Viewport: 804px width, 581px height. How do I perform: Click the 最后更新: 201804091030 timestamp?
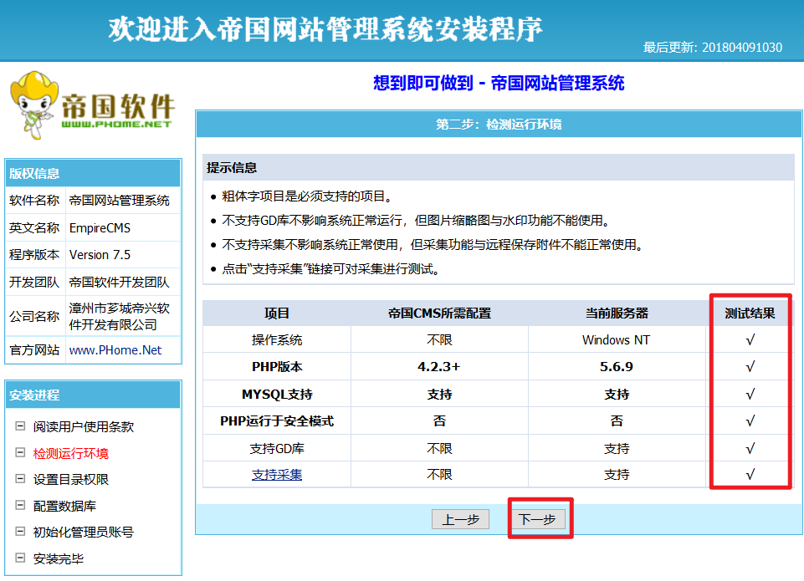coord(713,48)
